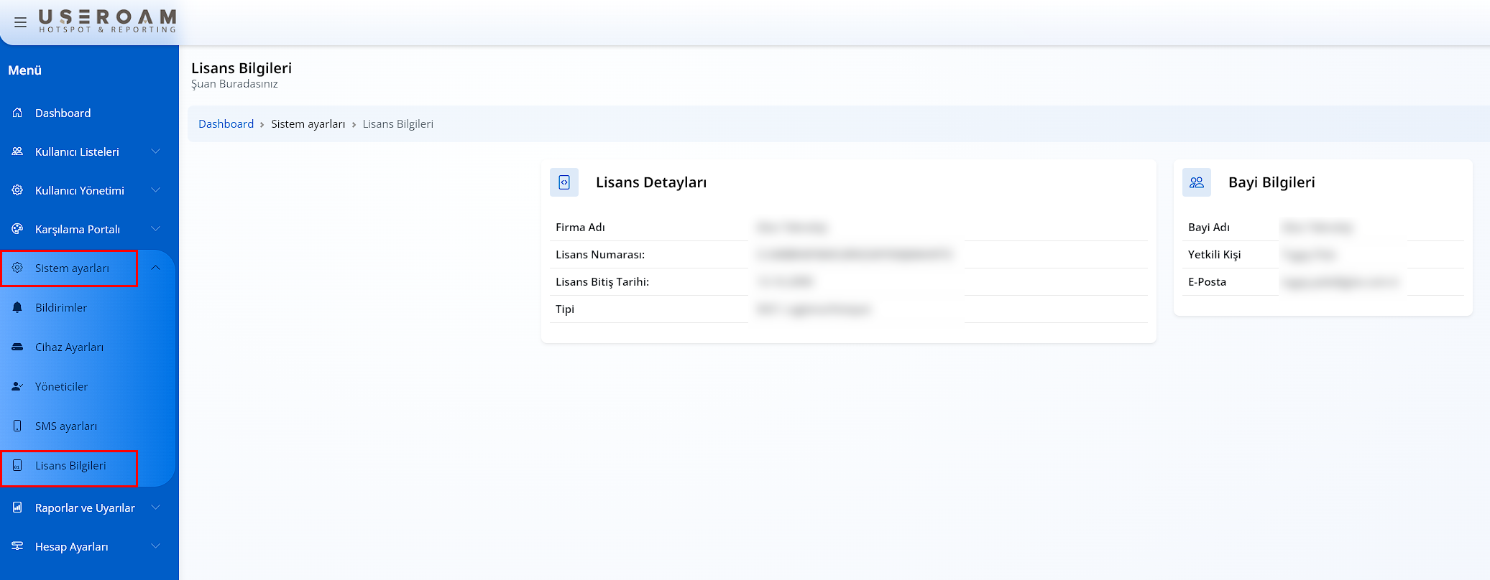Click the Dashboard home icon in sidebar
Image resolution: width=1490 pixels, height=580 pixels.
(17, 113)
